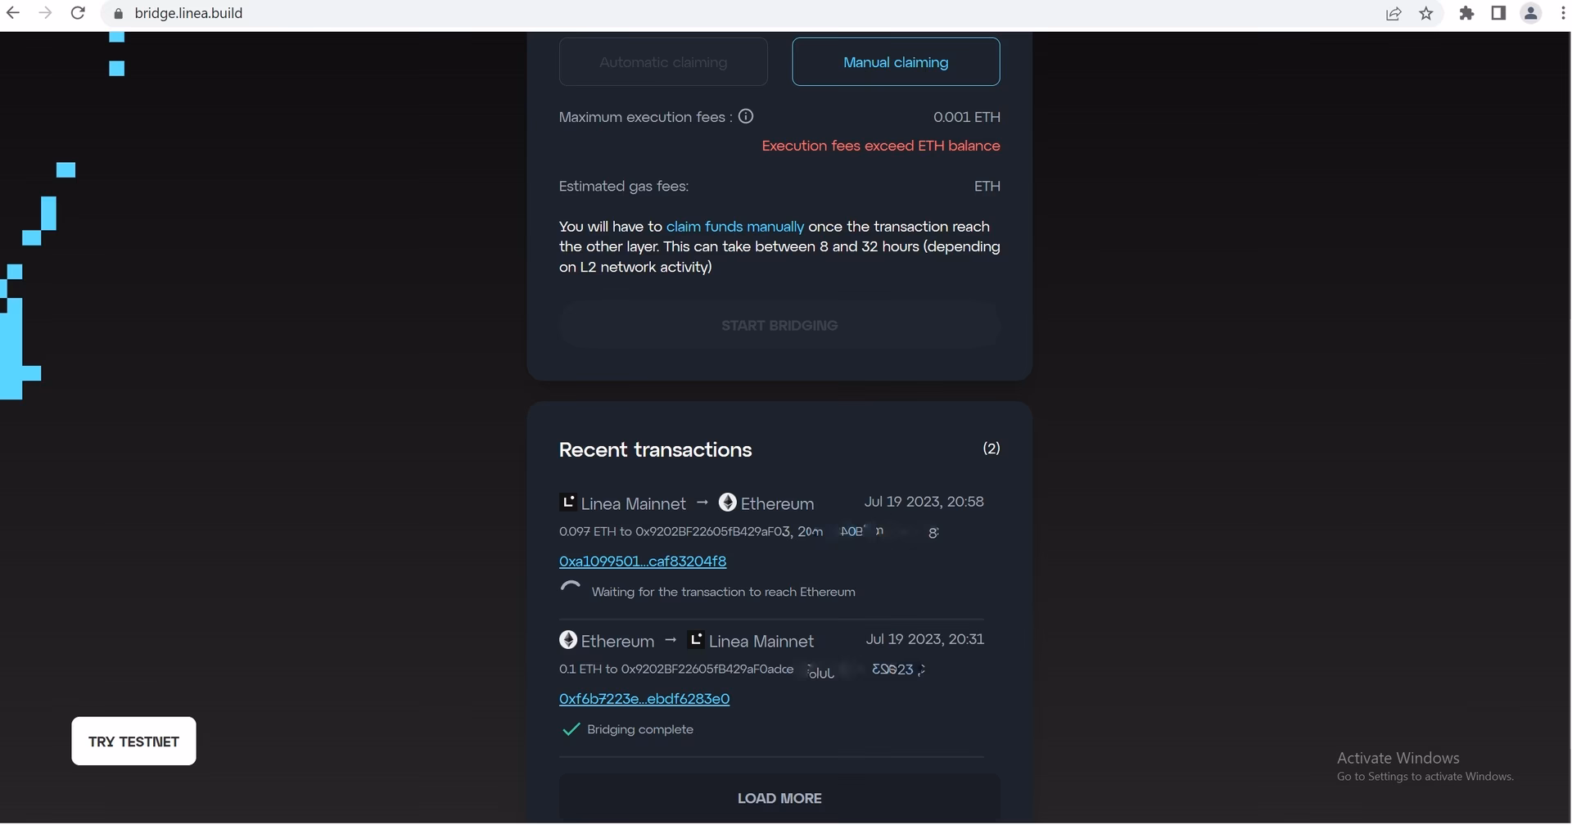Go back to the previous browser page

[13, 13]
